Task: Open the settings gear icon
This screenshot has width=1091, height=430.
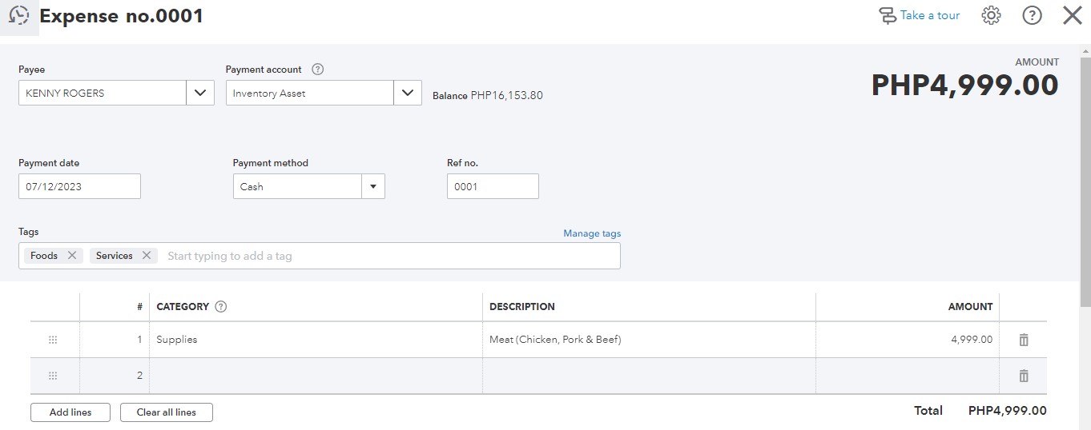Action: (991, 16)
